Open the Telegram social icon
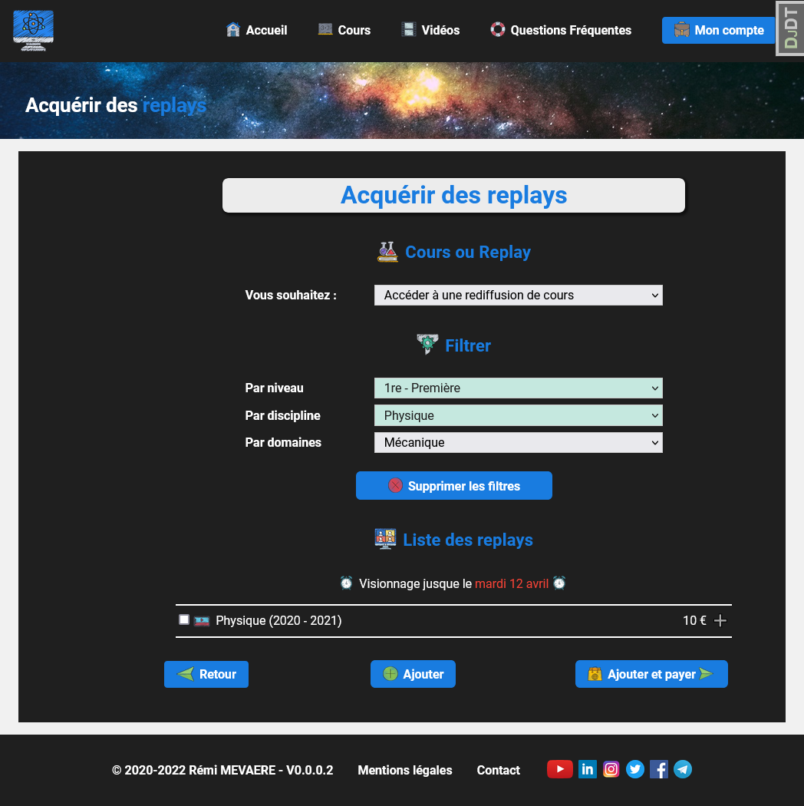Image resolution: width=804 pixels, height=806 pixels. [683, 769]
